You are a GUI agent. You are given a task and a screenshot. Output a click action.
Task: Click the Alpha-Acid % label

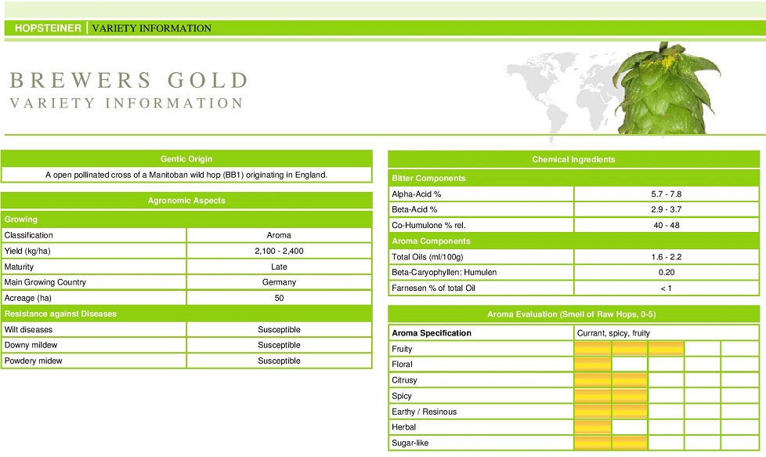point(416,194)
